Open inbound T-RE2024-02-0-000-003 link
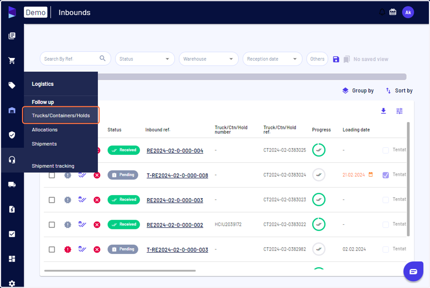 [x=177, y=250]
